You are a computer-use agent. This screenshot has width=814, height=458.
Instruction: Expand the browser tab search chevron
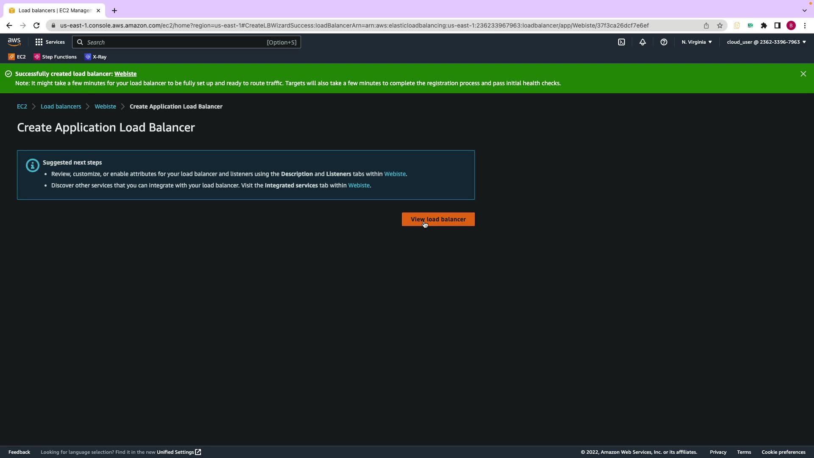(x=804, y=10)
